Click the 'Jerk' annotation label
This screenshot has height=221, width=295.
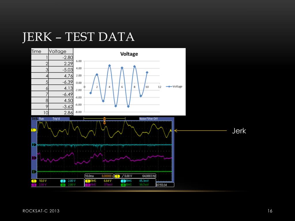coord(239,131)
